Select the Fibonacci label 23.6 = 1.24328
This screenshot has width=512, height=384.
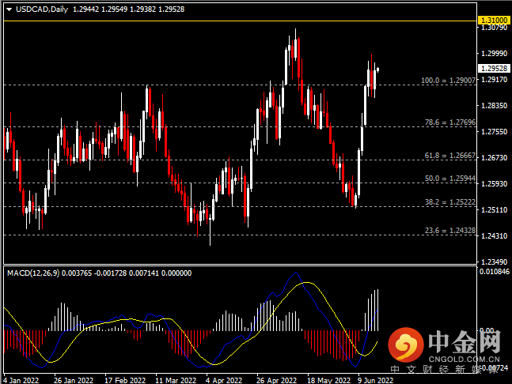(x=450, y=231)
